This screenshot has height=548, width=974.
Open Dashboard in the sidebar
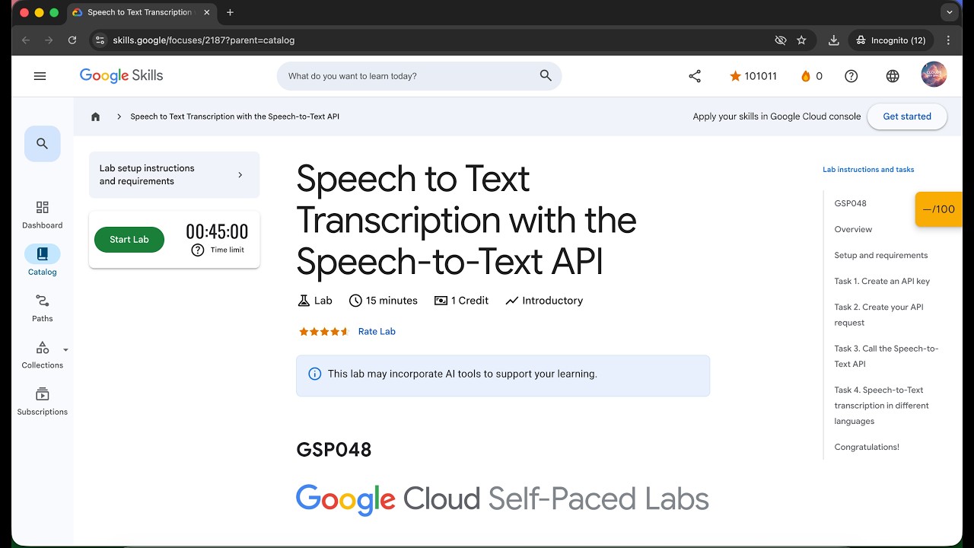pos(43,215)
